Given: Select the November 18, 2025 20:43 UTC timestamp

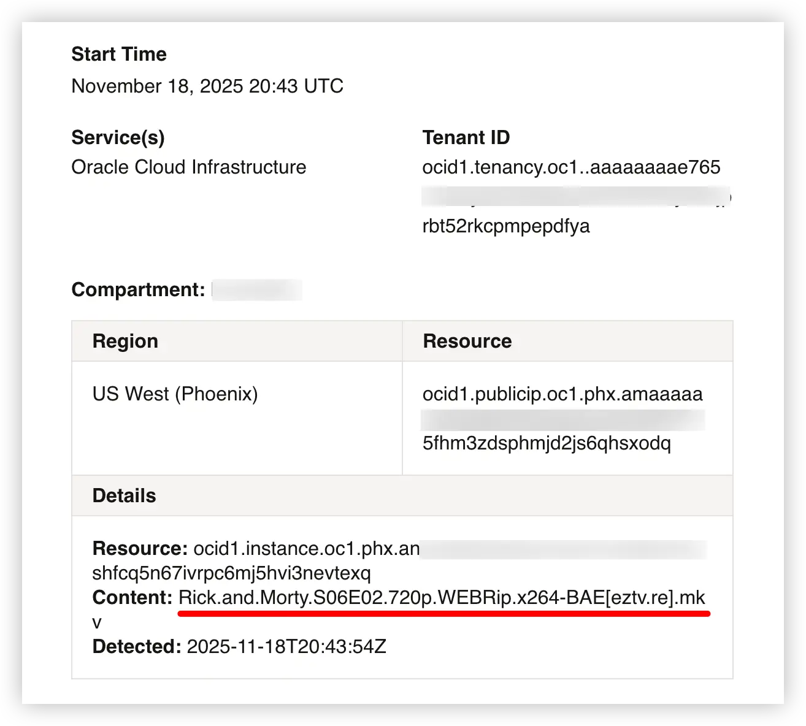Looking at the screenshot, I should pos(207,86).
